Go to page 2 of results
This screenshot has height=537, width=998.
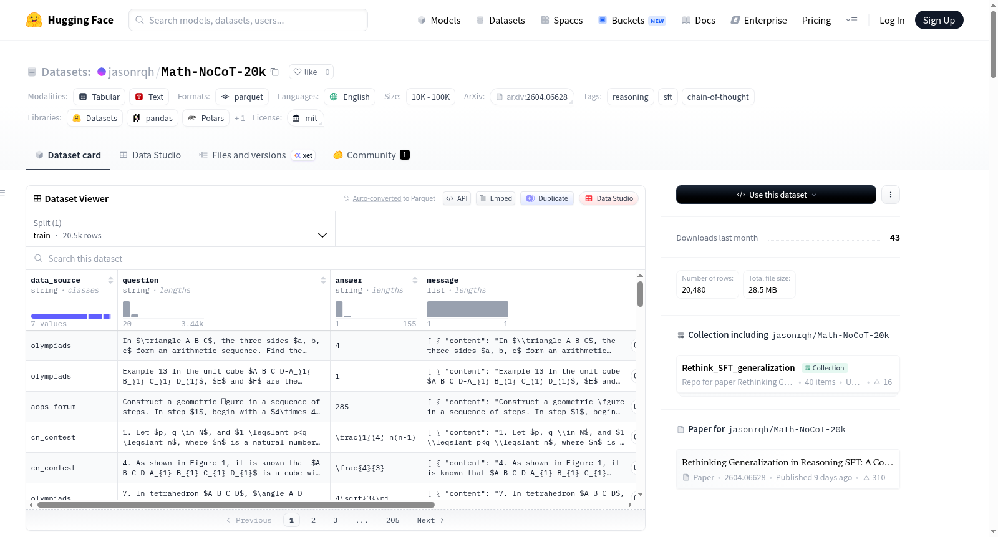[x=313, y=520]
